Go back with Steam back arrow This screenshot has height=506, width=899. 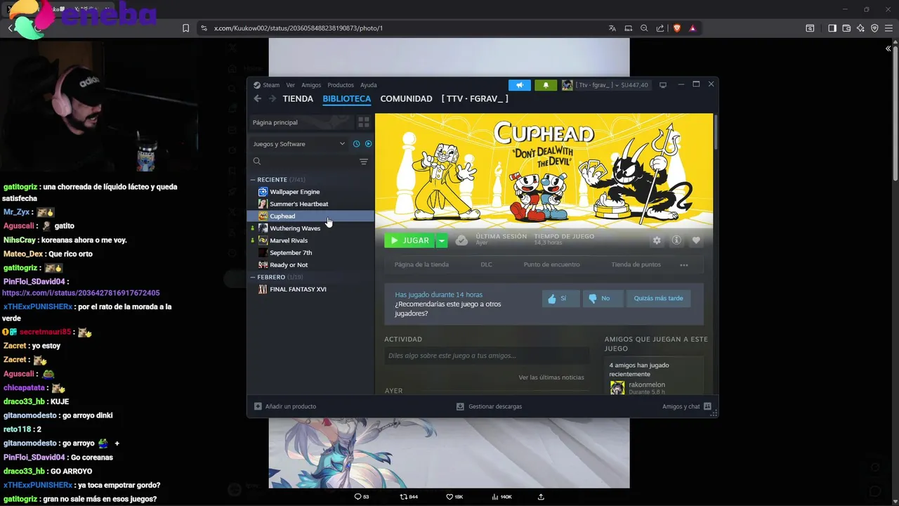tap(258, 99)
